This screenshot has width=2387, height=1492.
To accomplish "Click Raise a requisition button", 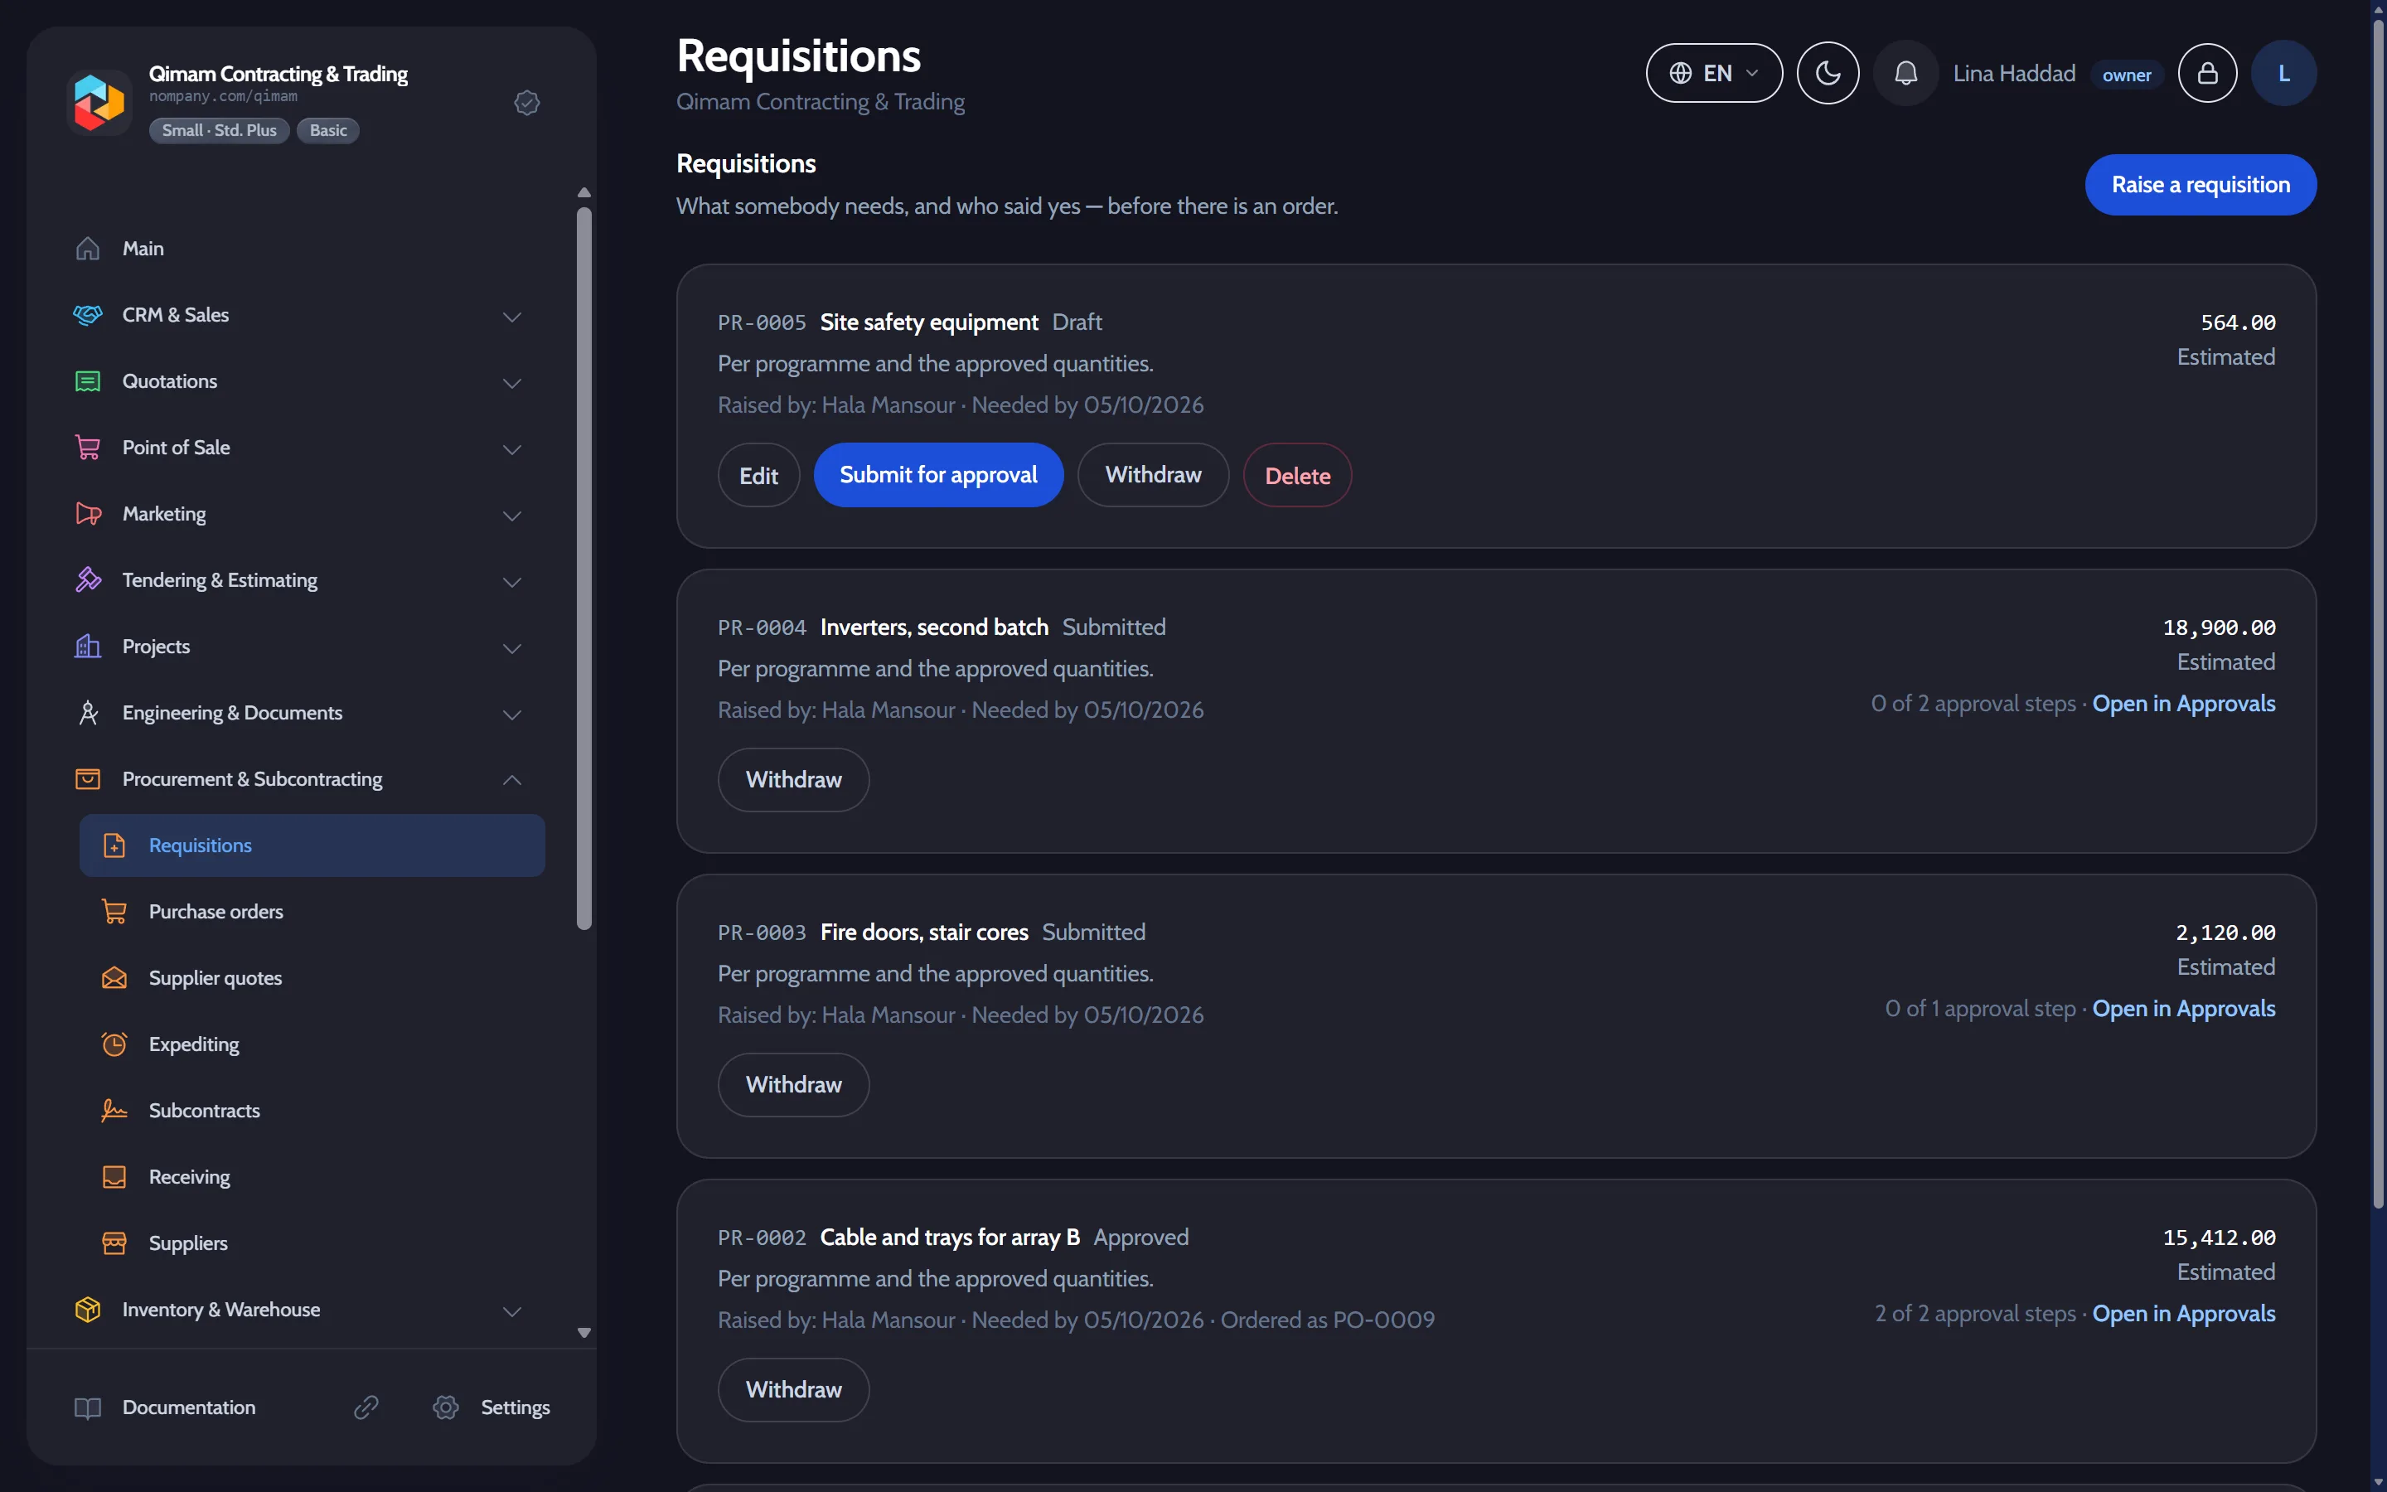I will [x=2200, y=185].
